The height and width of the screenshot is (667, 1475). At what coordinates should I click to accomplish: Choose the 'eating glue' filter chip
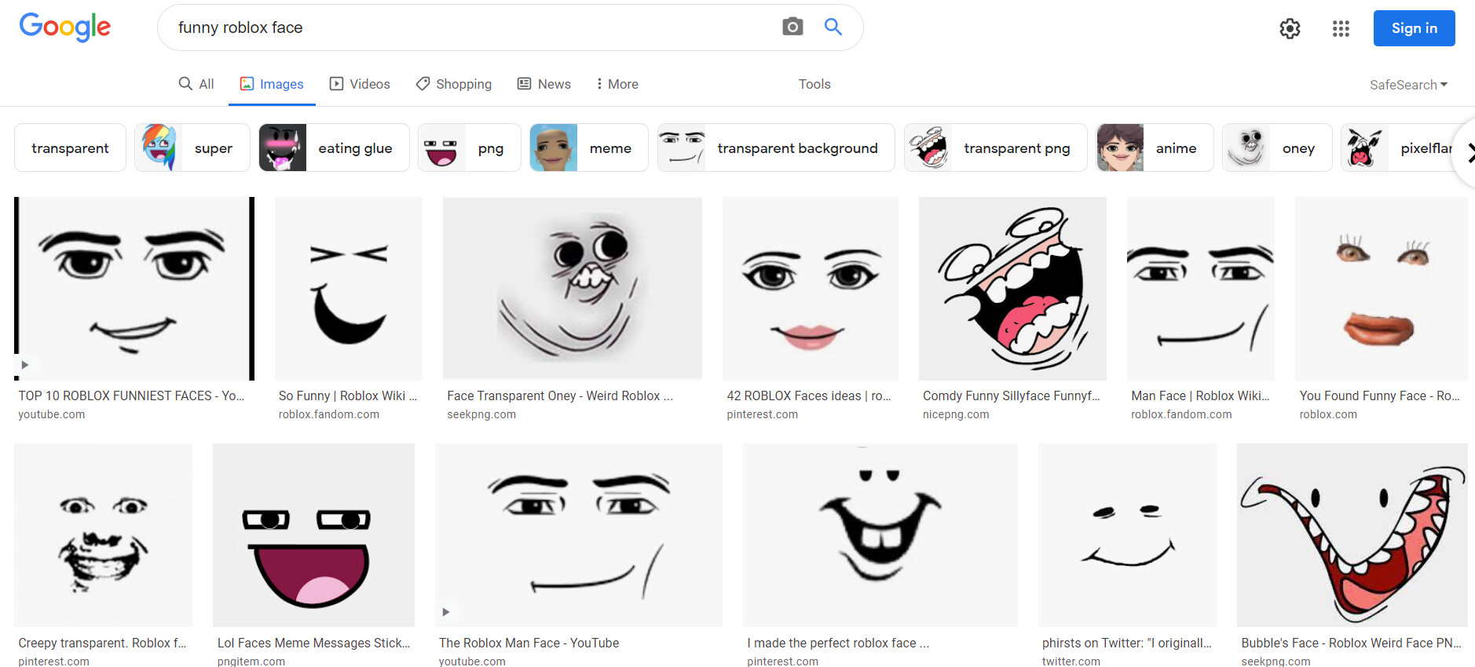click(334, 148)
